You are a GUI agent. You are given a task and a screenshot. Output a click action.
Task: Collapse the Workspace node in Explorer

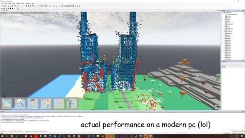click(x=222, y=13)
